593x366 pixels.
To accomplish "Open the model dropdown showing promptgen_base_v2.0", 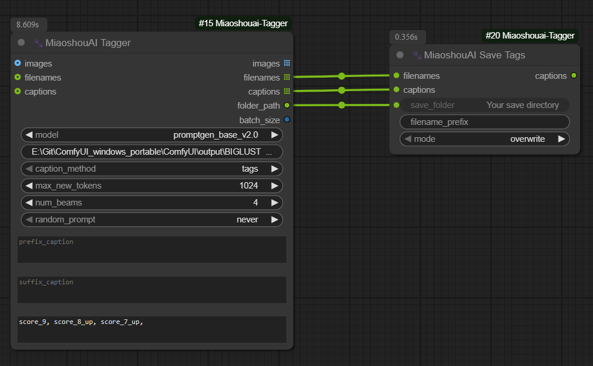I will 152,135.
